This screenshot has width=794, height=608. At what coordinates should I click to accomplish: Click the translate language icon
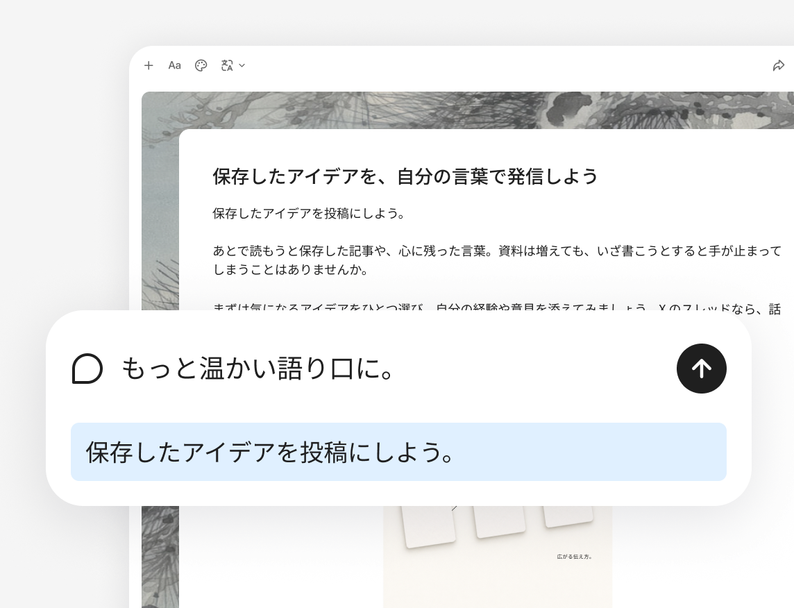(x=227, y=65)
